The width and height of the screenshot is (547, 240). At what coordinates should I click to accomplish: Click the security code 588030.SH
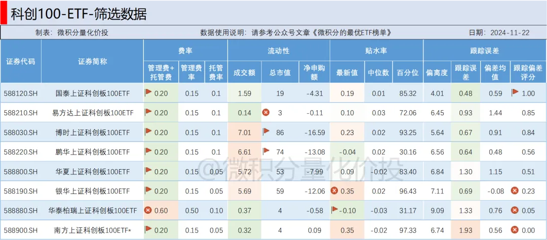21,132
